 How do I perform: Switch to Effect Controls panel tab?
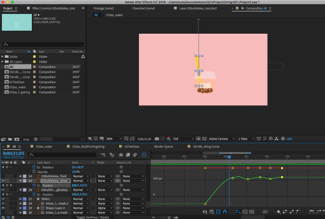pos(54,8)
